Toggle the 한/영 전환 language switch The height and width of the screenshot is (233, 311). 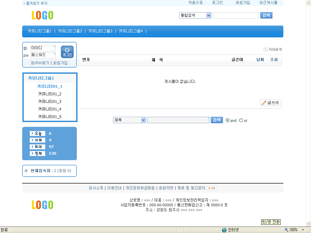click(271, 222)
